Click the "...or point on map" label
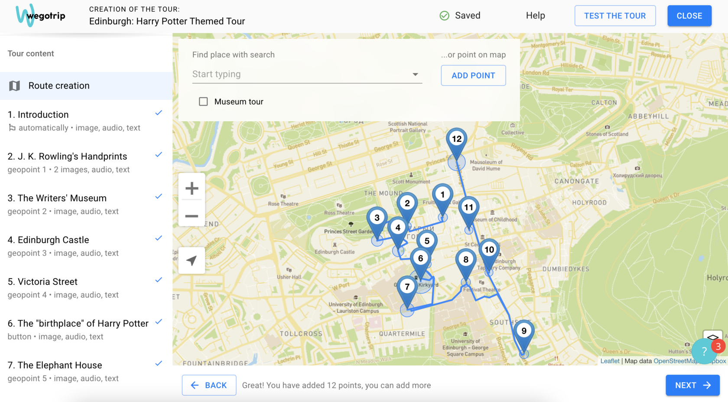728x402 pixels. [x=473, y=55]
